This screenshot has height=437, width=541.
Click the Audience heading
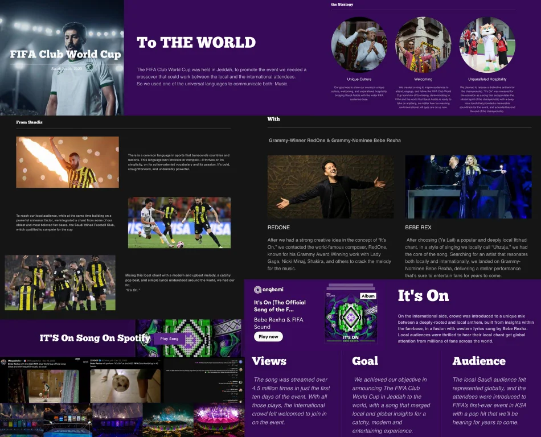pyautogui.click(x=479, y=361)
